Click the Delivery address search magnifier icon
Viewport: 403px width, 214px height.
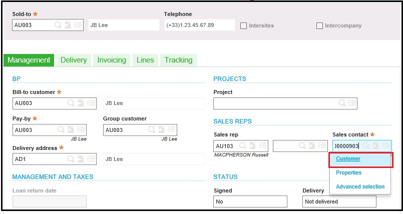71,159
